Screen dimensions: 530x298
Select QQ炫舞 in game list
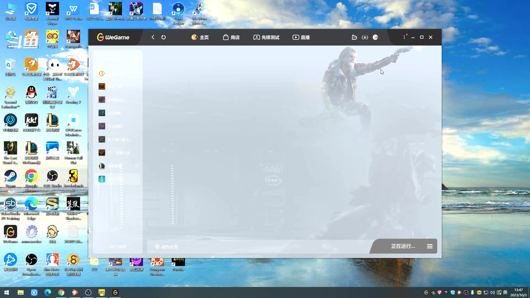117,113
